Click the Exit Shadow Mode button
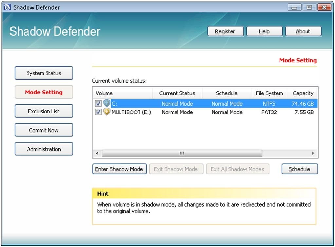The width and height of the screenshot is (335, 247). pos(176,169)
